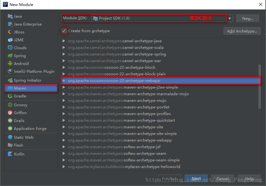
Task: Choose the Spring leaf icon
Action: click(x=10, y=55)
